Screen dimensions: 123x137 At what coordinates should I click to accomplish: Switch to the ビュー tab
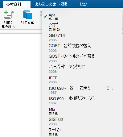pyautogui.click(x=84, y=4)
